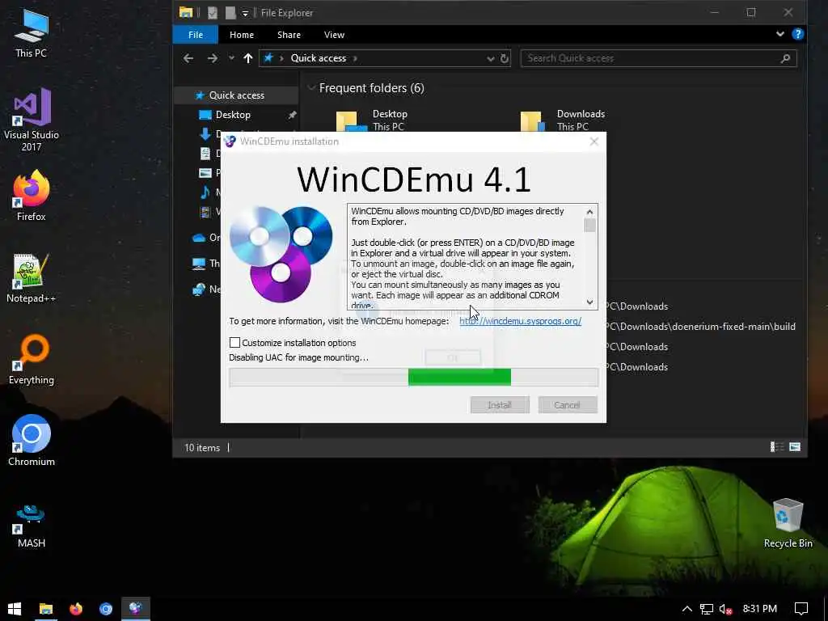Open the Windows Start menu
The height and width of the screenshot is (621, 828).
(x=15, y=609)
